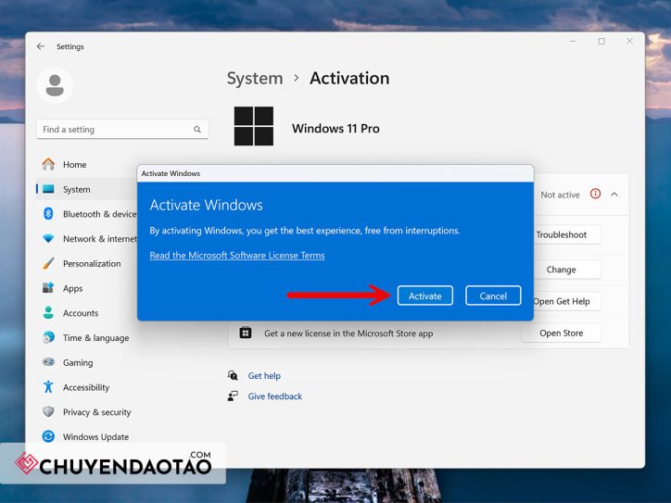Image resolution: width=671 pixels, height=503 pixels.
Task: Open the Give feedback link
Action: click(x=274, y=396)
